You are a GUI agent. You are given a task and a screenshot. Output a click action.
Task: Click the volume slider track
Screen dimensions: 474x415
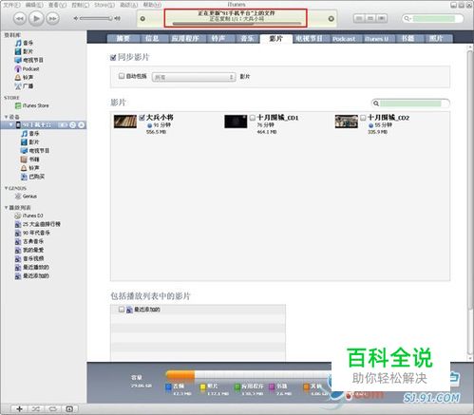tap(95, 19)
